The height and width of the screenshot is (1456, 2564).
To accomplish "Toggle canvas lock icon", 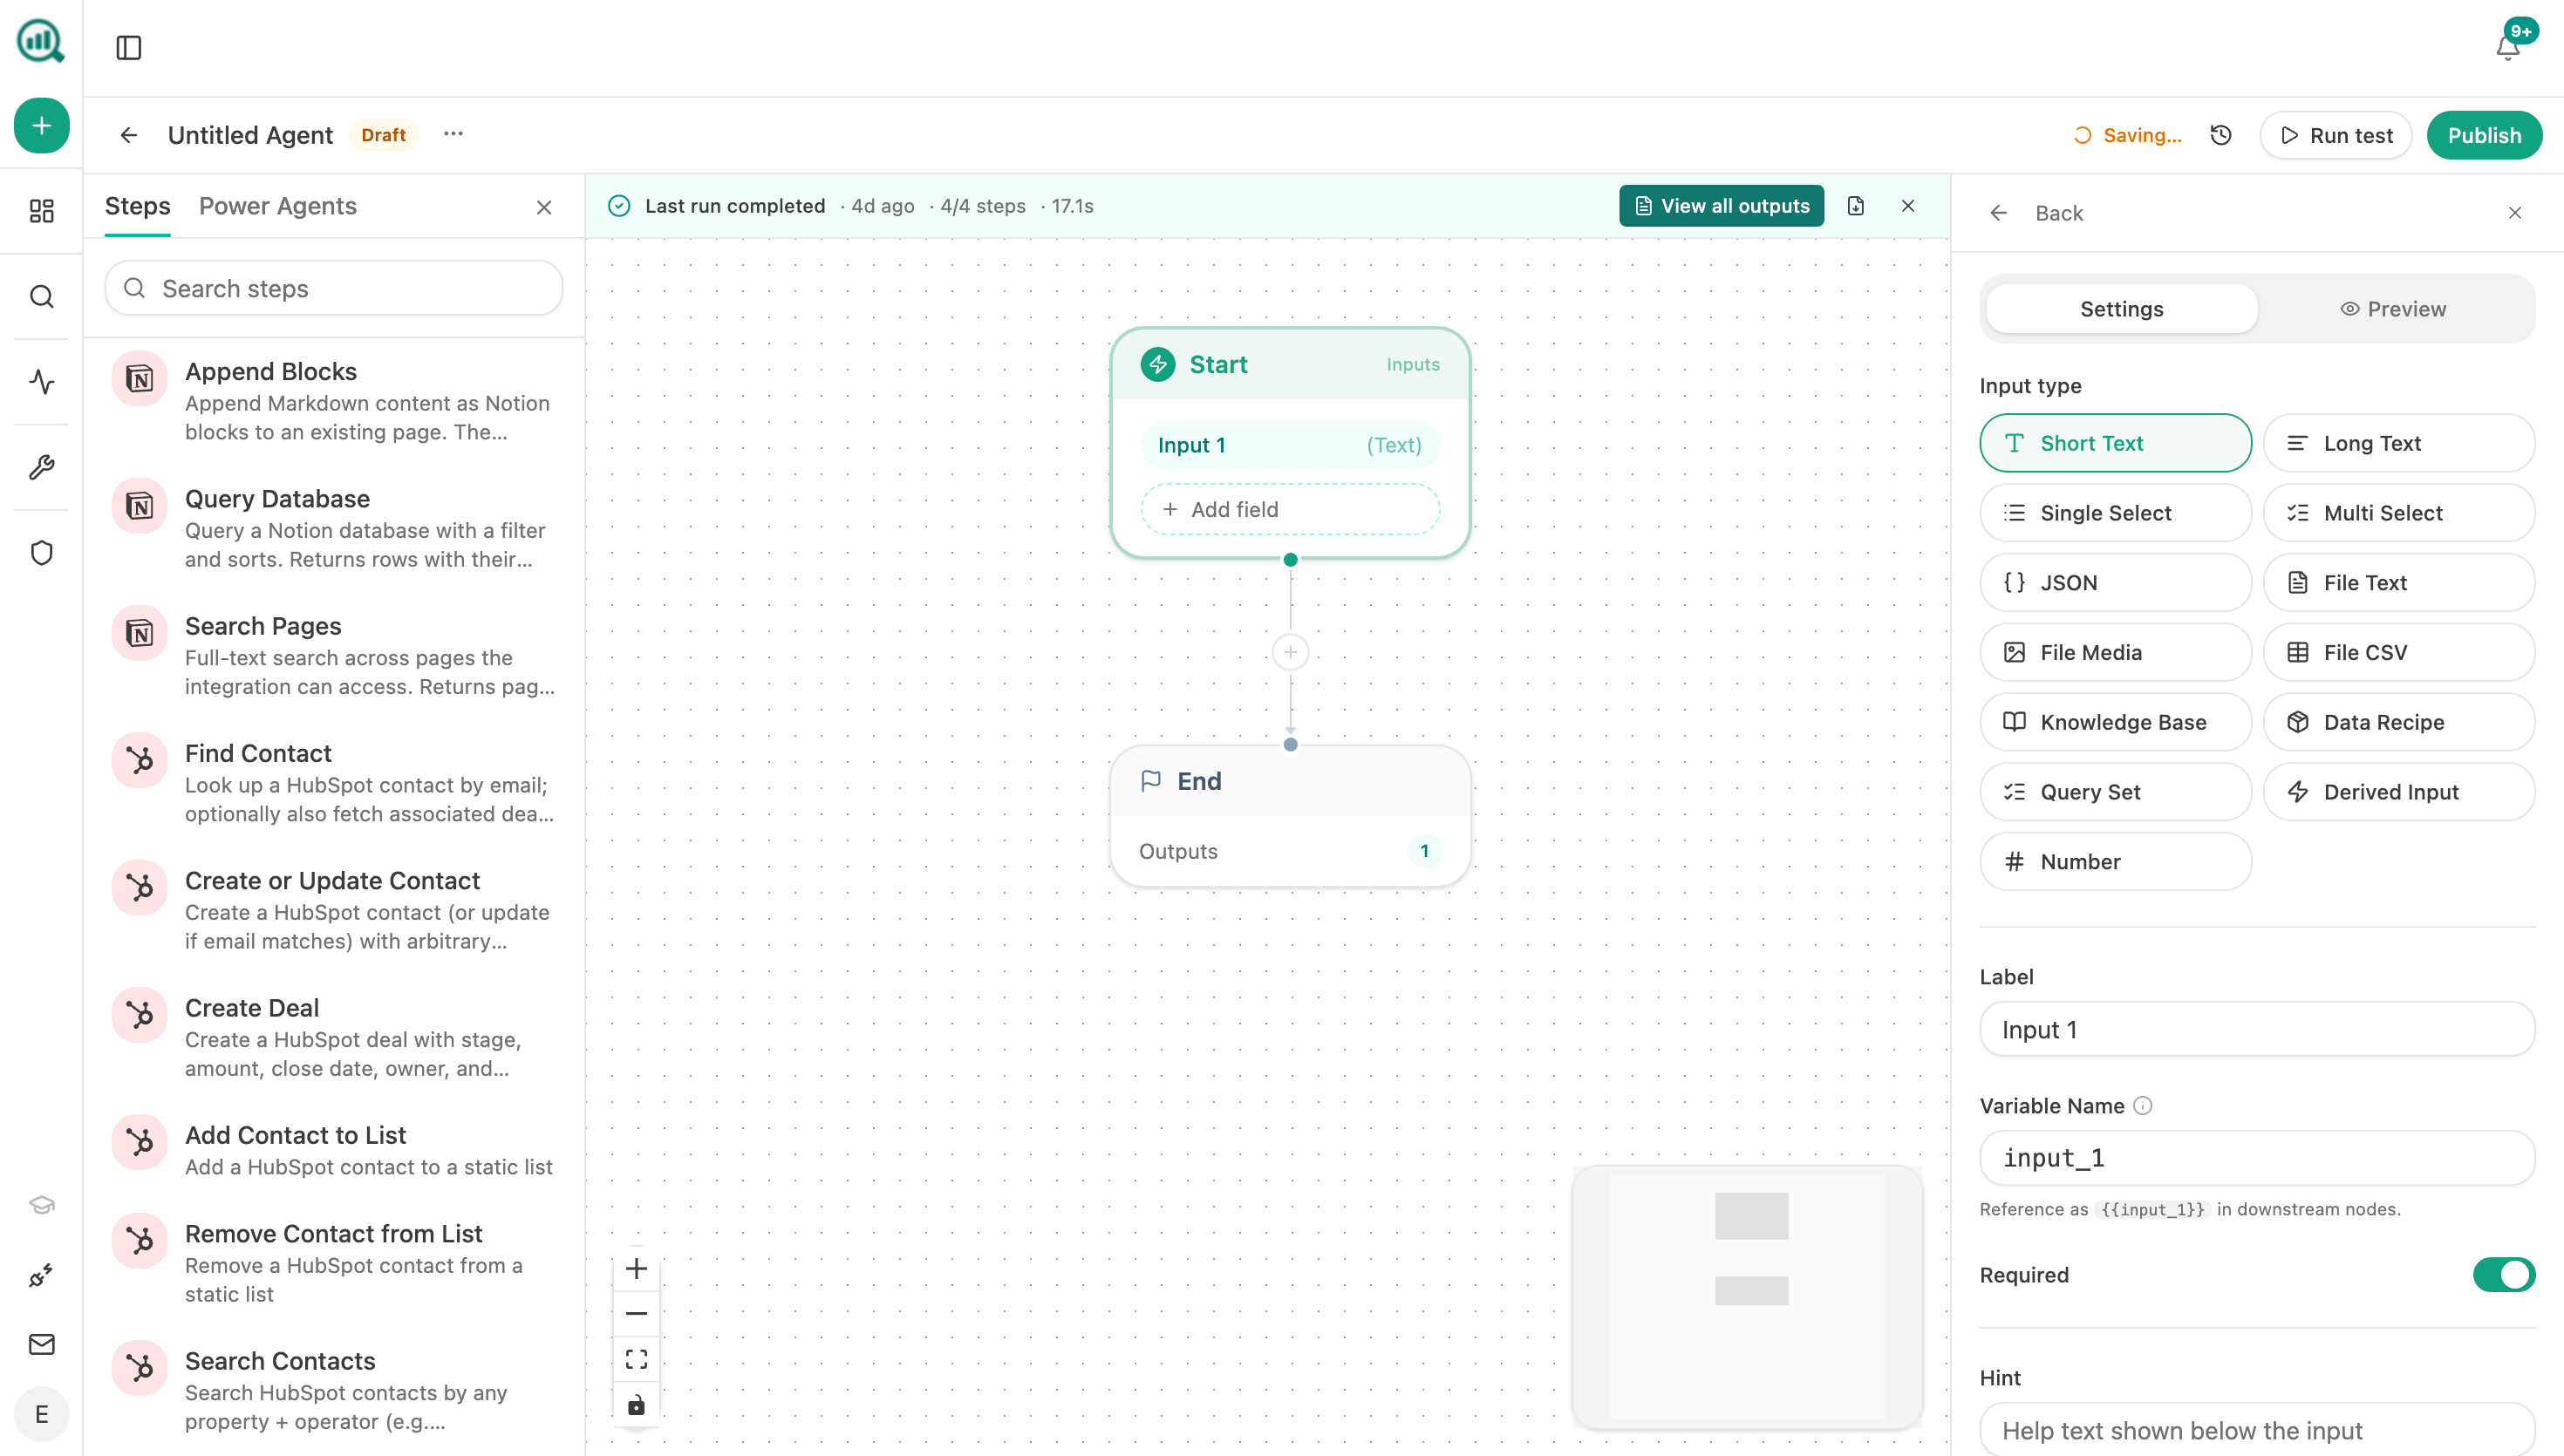I will pos(636,1405).
